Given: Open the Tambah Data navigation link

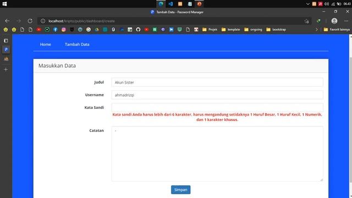Looking at the screenshot, I should click(77, 45).
